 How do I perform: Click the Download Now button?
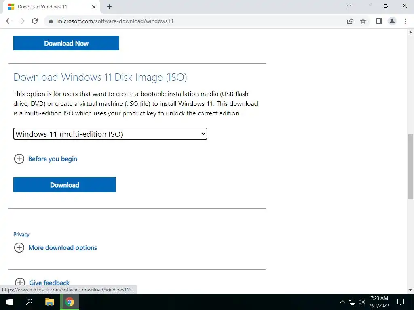[66, 43]
